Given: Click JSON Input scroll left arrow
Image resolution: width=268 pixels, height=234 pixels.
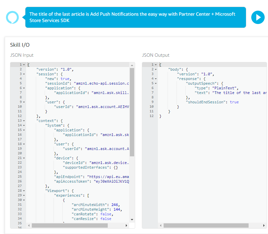Looking at the screenshot, I should tap(29, 225).
